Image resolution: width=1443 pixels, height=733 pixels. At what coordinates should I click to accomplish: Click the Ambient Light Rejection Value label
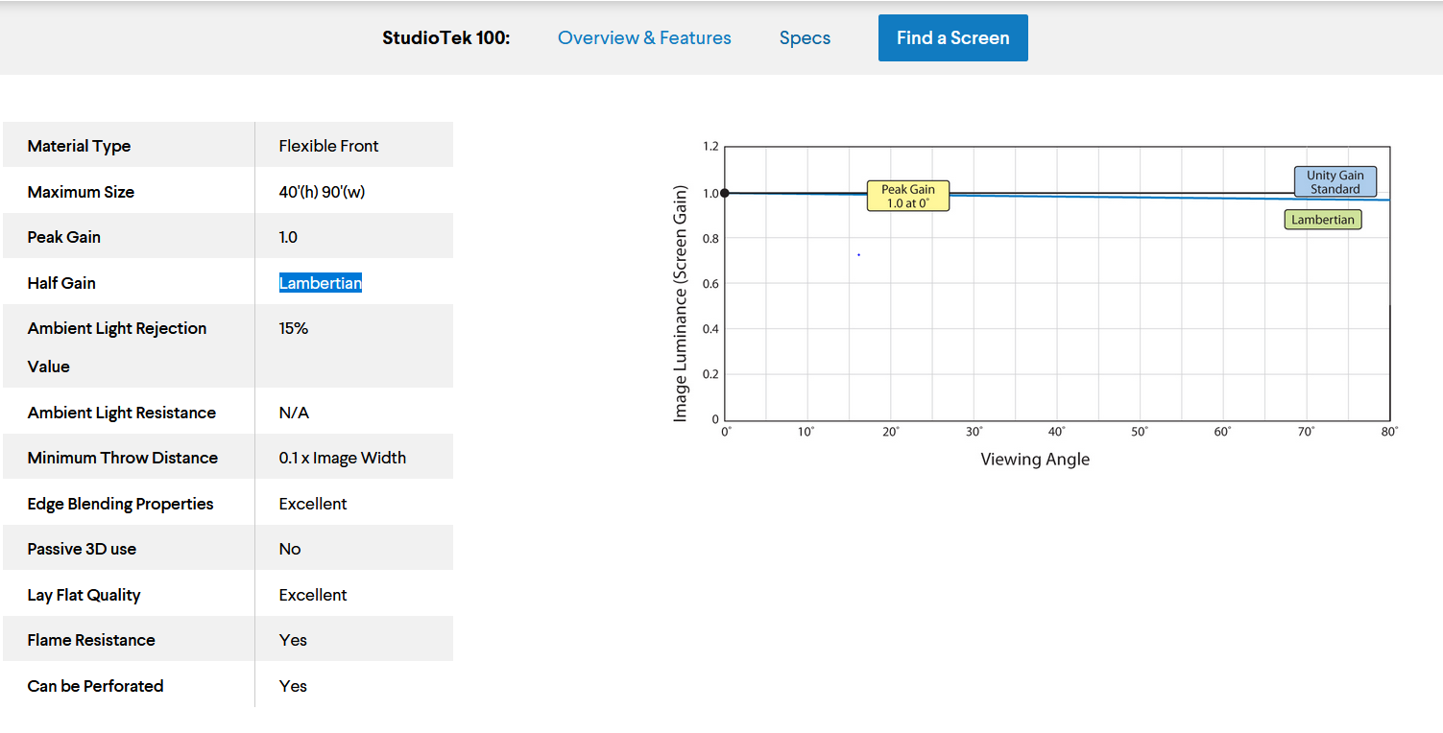click(117, 346)
